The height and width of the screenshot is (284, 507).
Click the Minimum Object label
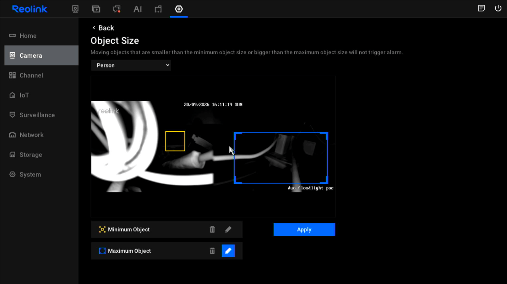pos(129,229)
